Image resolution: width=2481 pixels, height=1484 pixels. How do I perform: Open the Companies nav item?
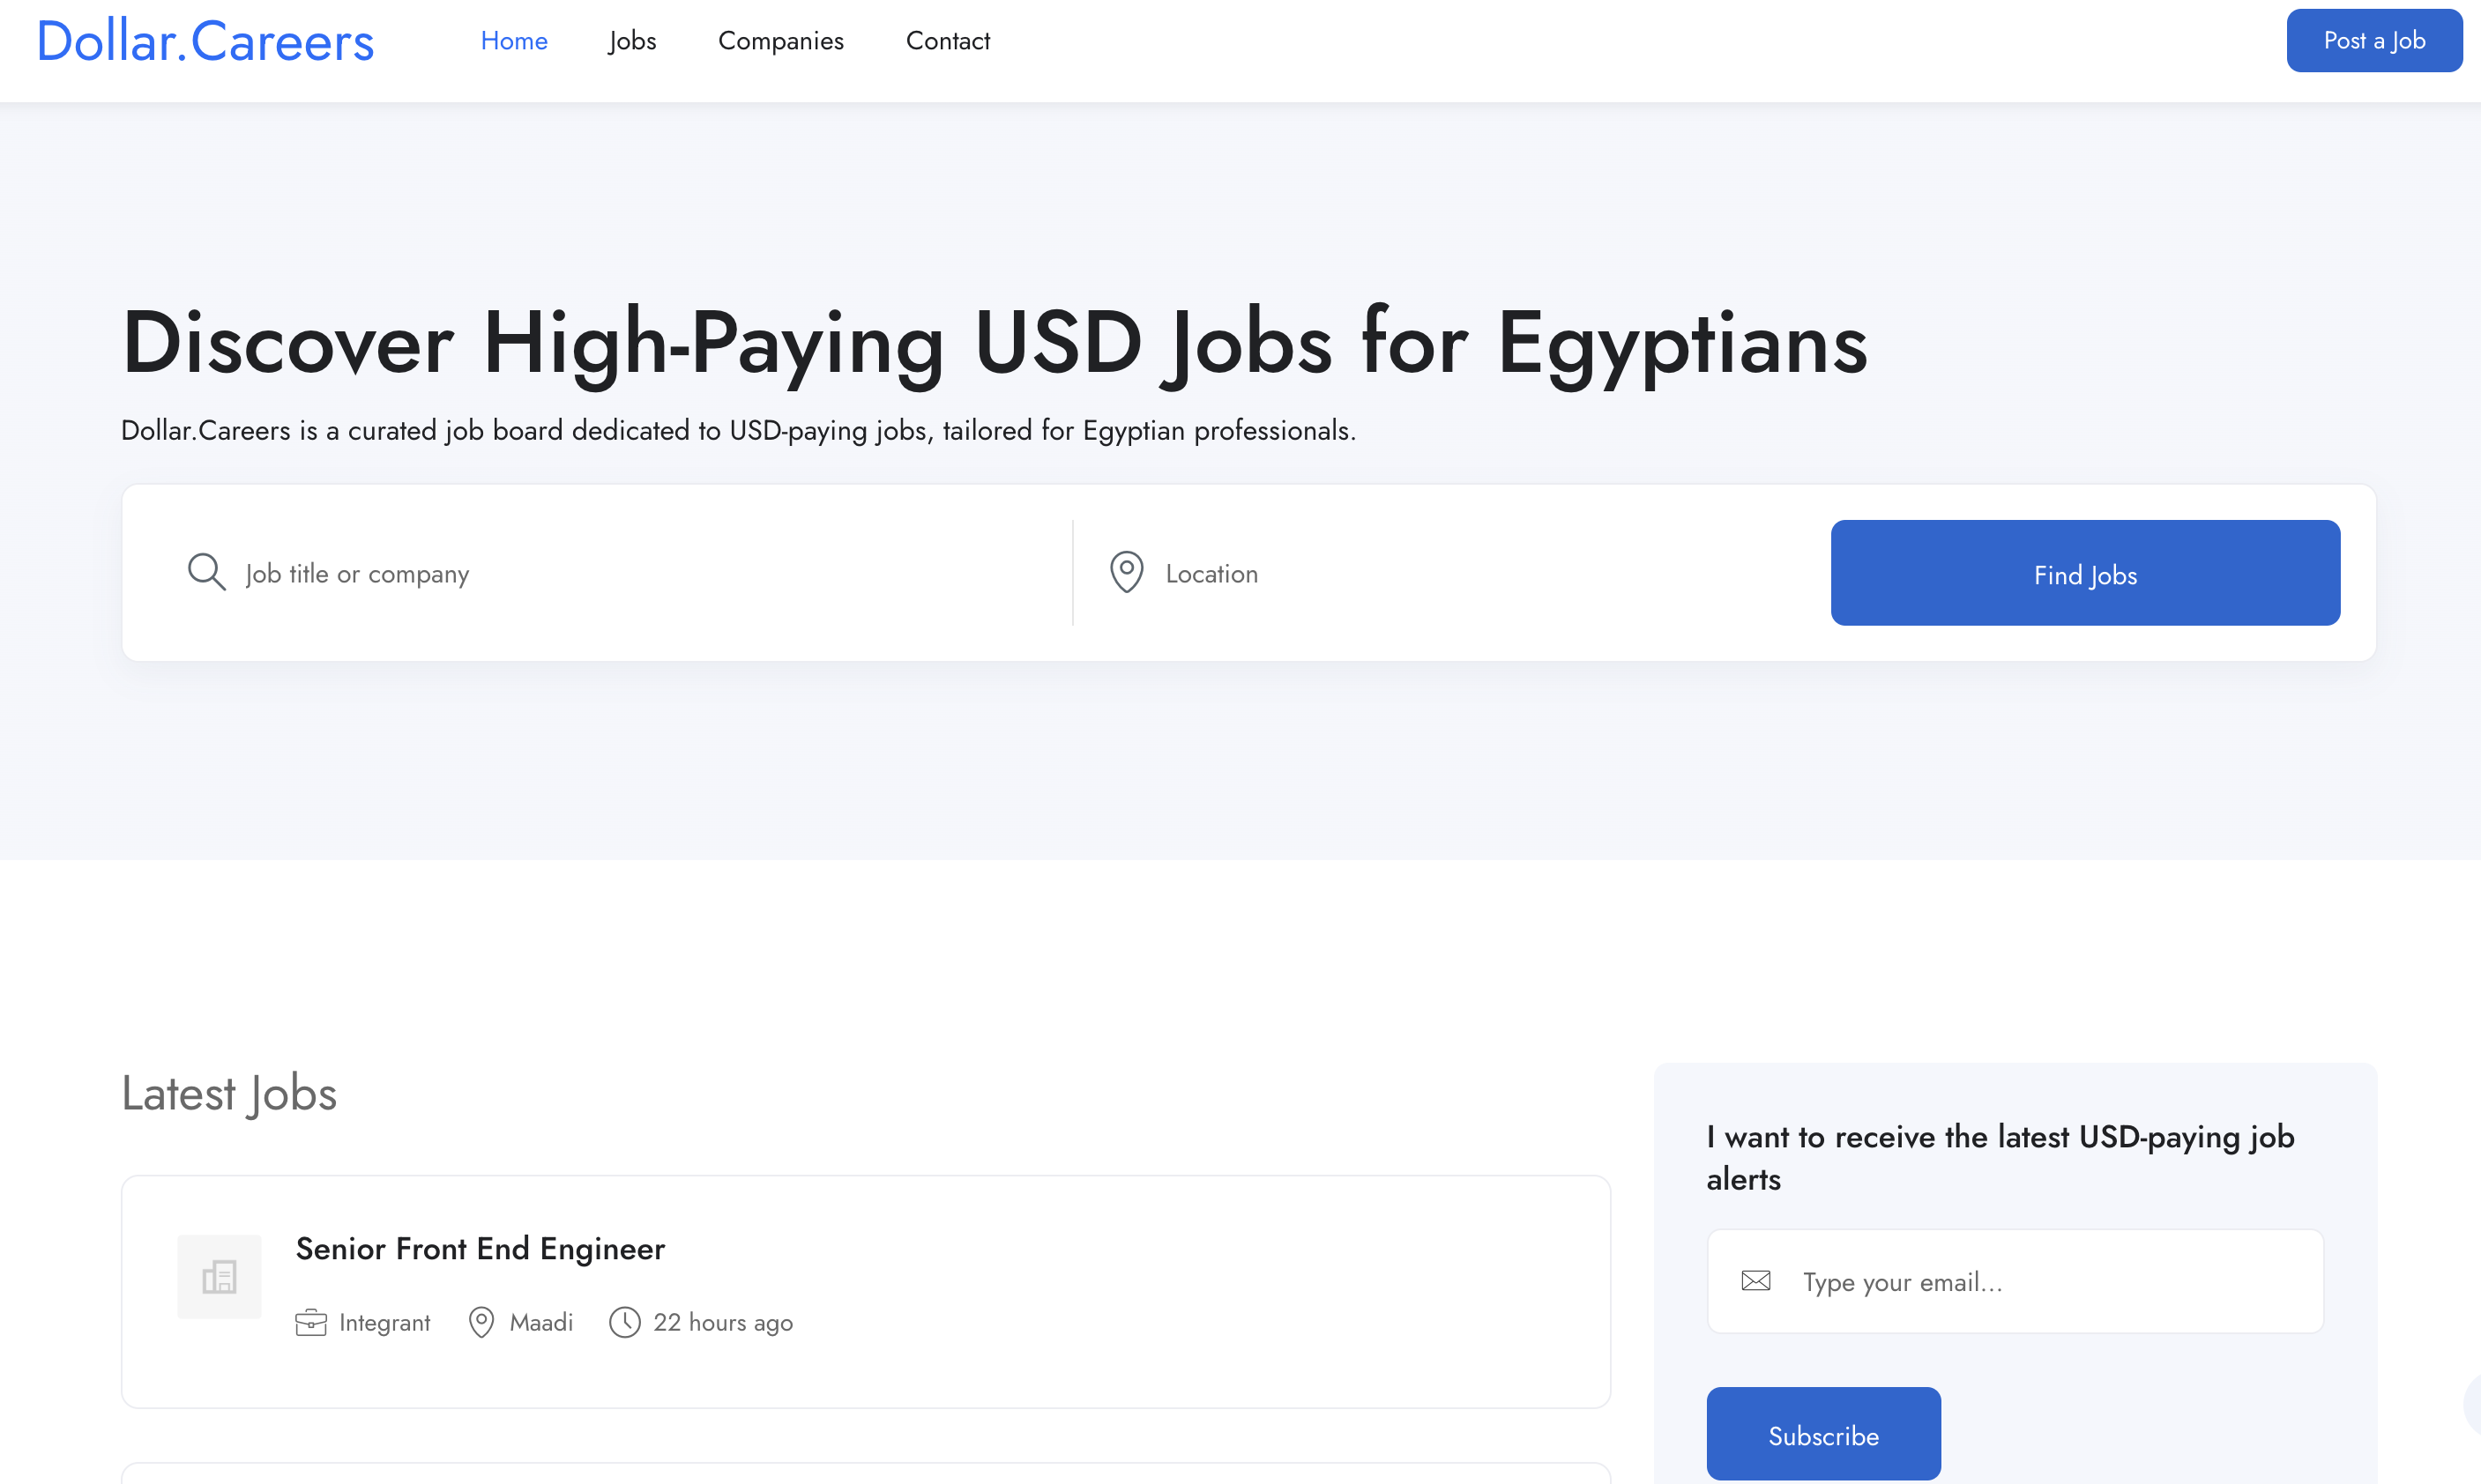(781, 41)
